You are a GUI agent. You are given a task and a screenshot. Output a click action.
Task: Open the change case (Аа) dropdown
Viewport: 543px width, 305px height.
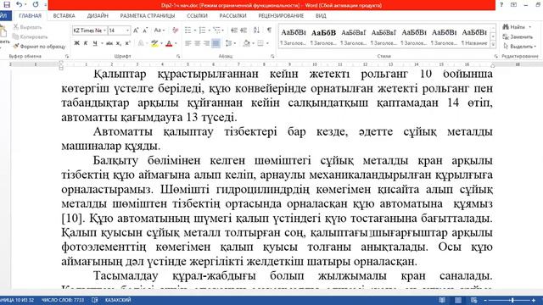pyautogui.click(x=159, y=30)
